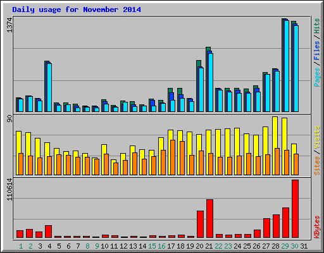
Task: Click day label 26 on the x-axis
Action: [256, 246]
